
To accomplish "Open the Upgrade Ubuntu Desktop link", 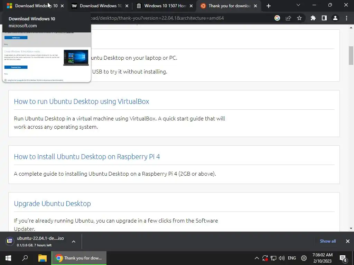I will pos(53,204).
